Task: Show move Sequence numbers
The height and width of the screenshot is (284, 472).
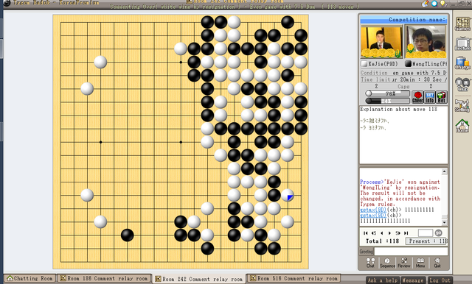Action: (x=387, y=263)
